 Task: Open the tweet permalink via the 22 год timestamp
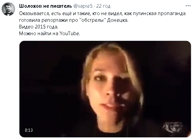pyautogui.click(x=103, y=6)
